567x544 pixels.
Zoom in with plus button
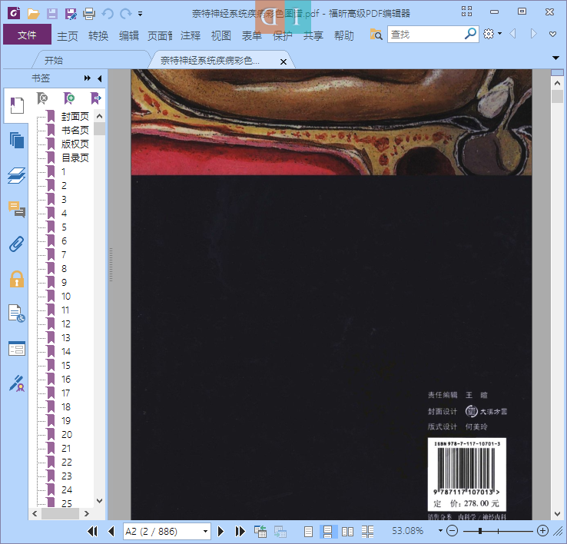[x=542, y=531]
